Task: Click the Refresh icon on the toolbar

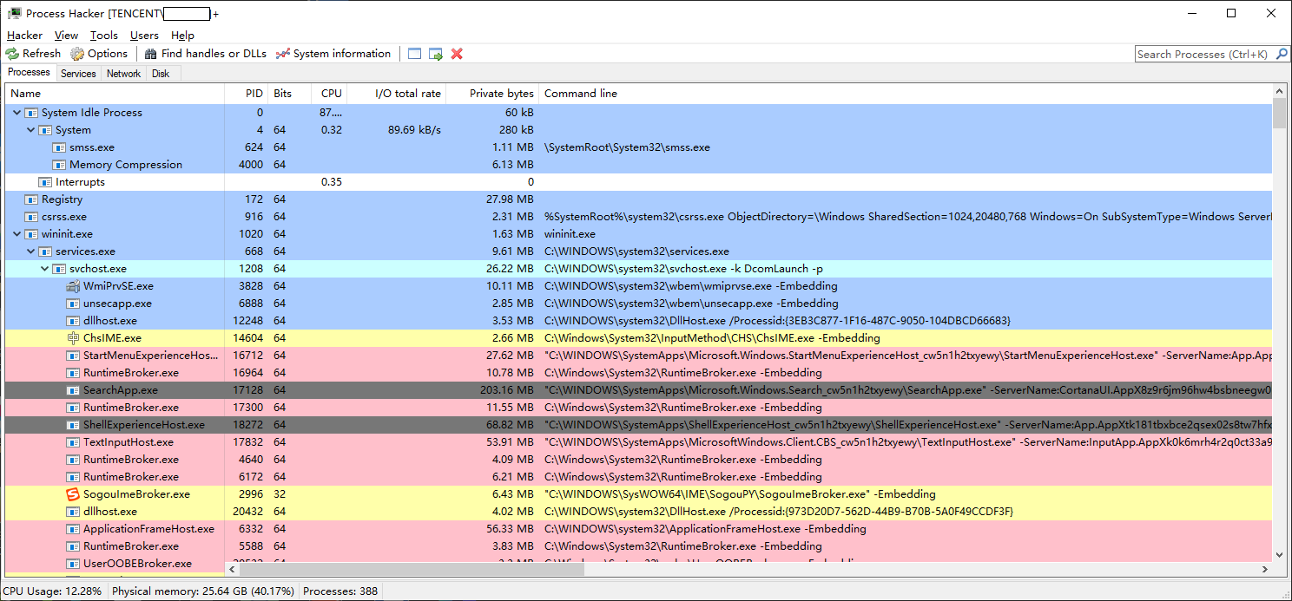Action: tap(12, 53)
